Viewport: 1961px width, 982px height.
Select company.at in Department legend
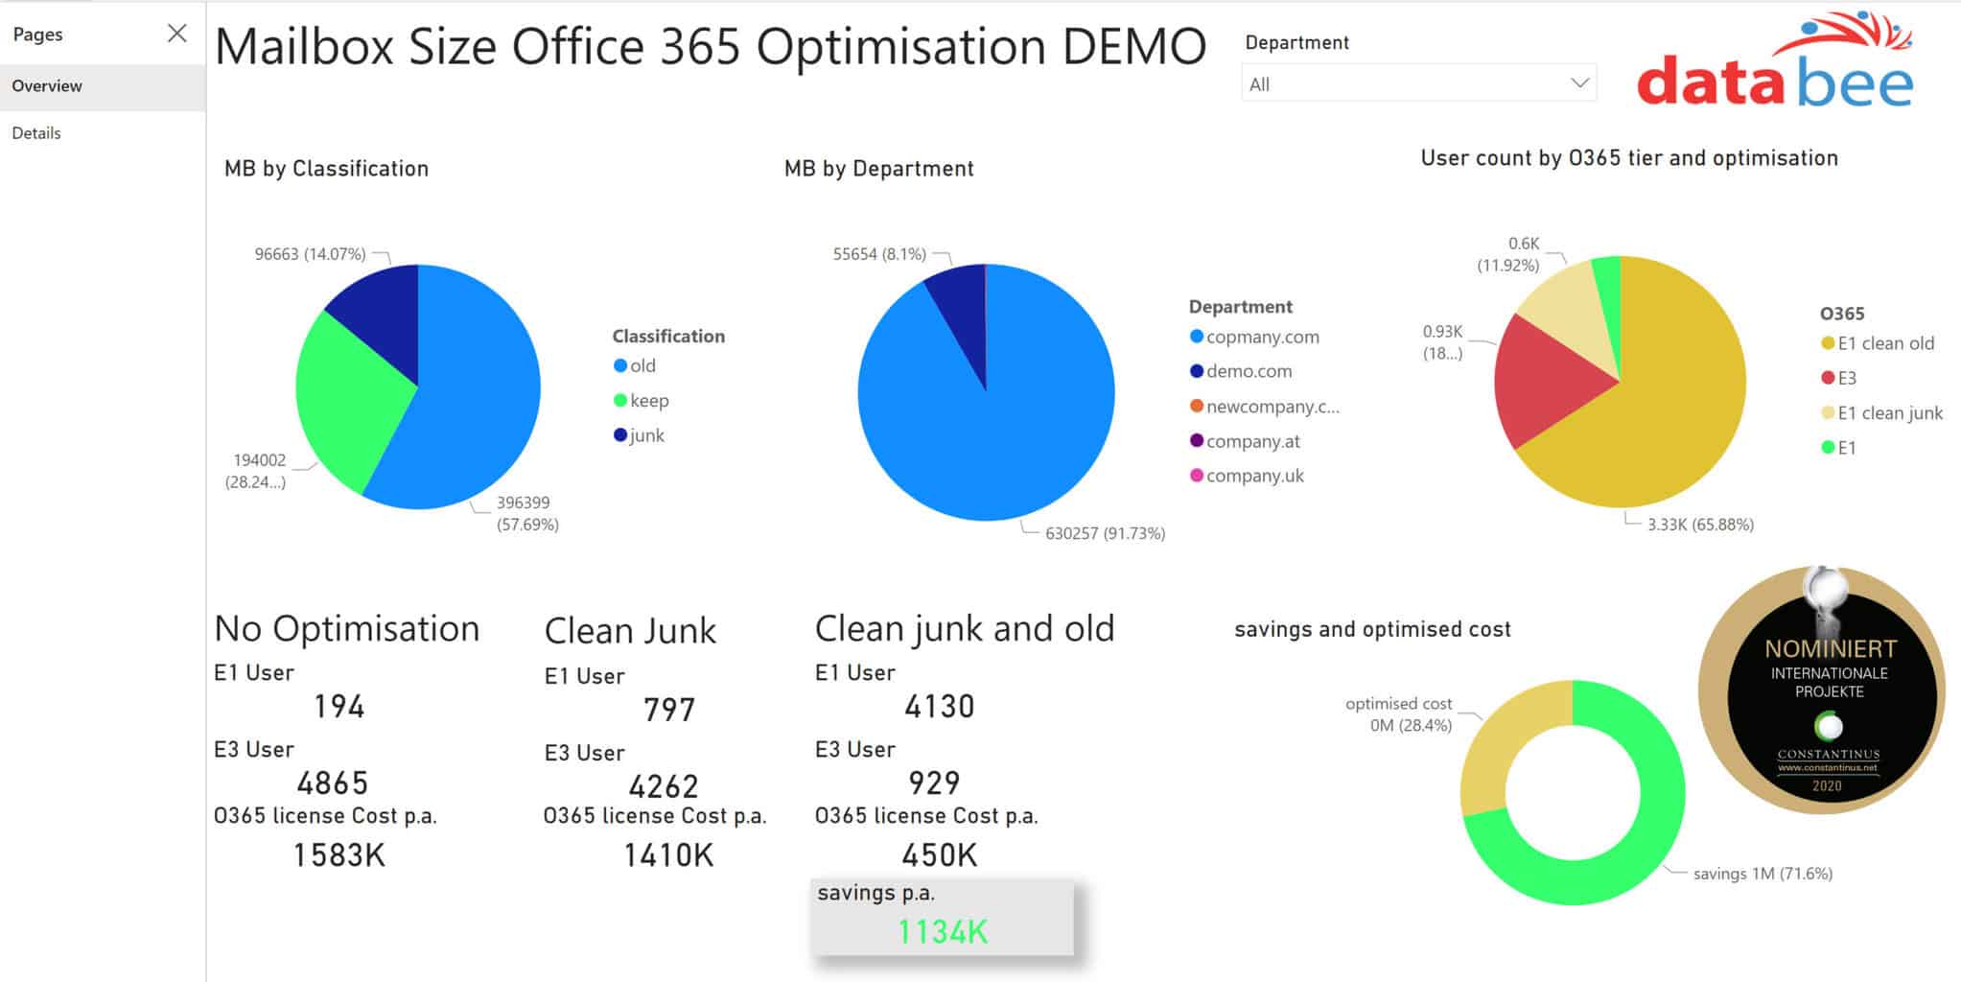[1246, 441]
